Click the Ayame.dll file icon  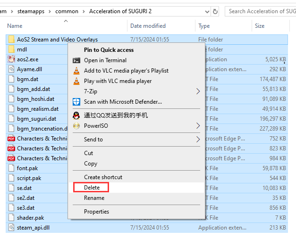pyautogui.click(x=11, y=69)
